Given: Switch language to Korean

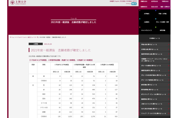Looking at the screenshot, I should tap(135, 1).
